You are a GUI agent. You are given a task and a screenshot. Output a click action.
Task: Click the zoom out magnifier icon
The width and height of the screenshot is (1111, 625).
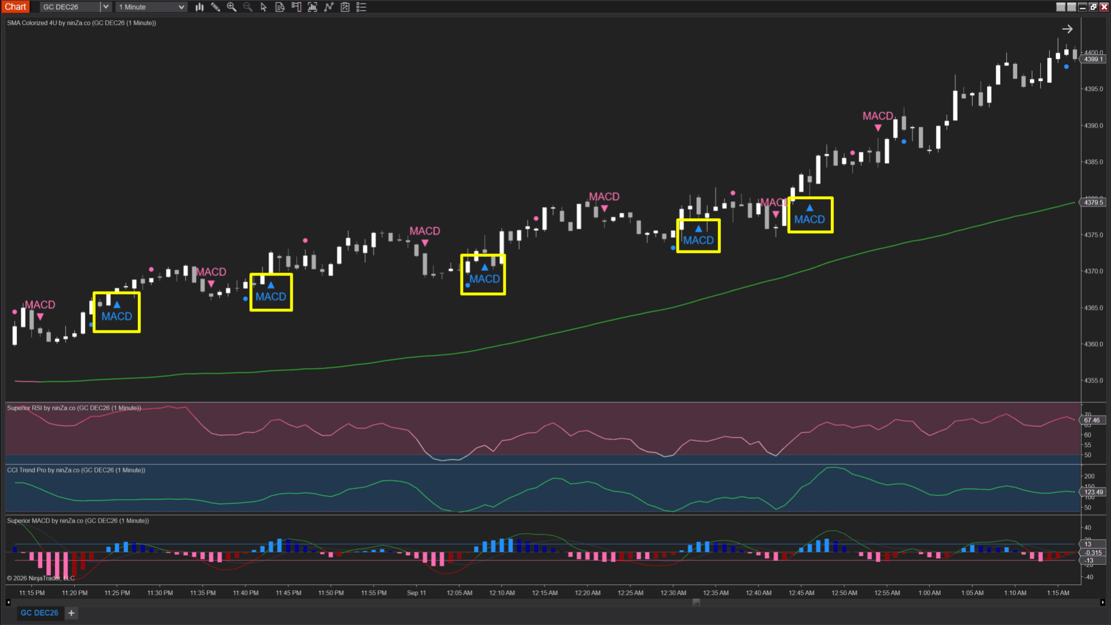248,7
